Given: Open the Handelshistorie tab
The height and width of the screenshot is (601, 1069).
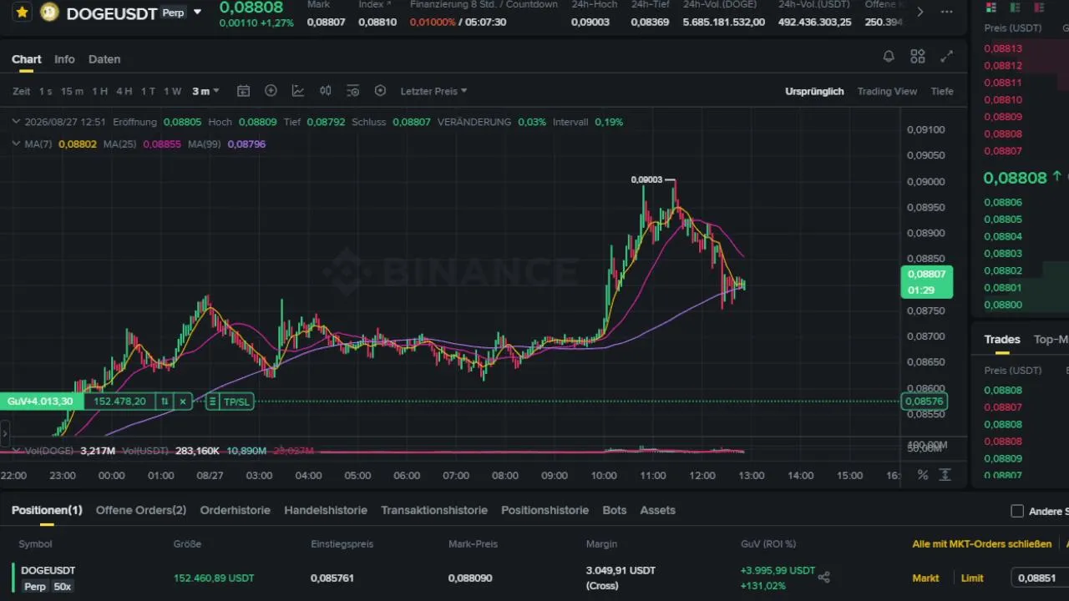Looking at the screenshot, I should pyautogui.click(x=326, y=510).
